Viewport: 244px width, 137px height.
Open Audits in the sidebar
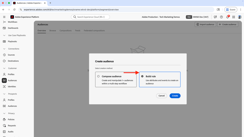11,131
